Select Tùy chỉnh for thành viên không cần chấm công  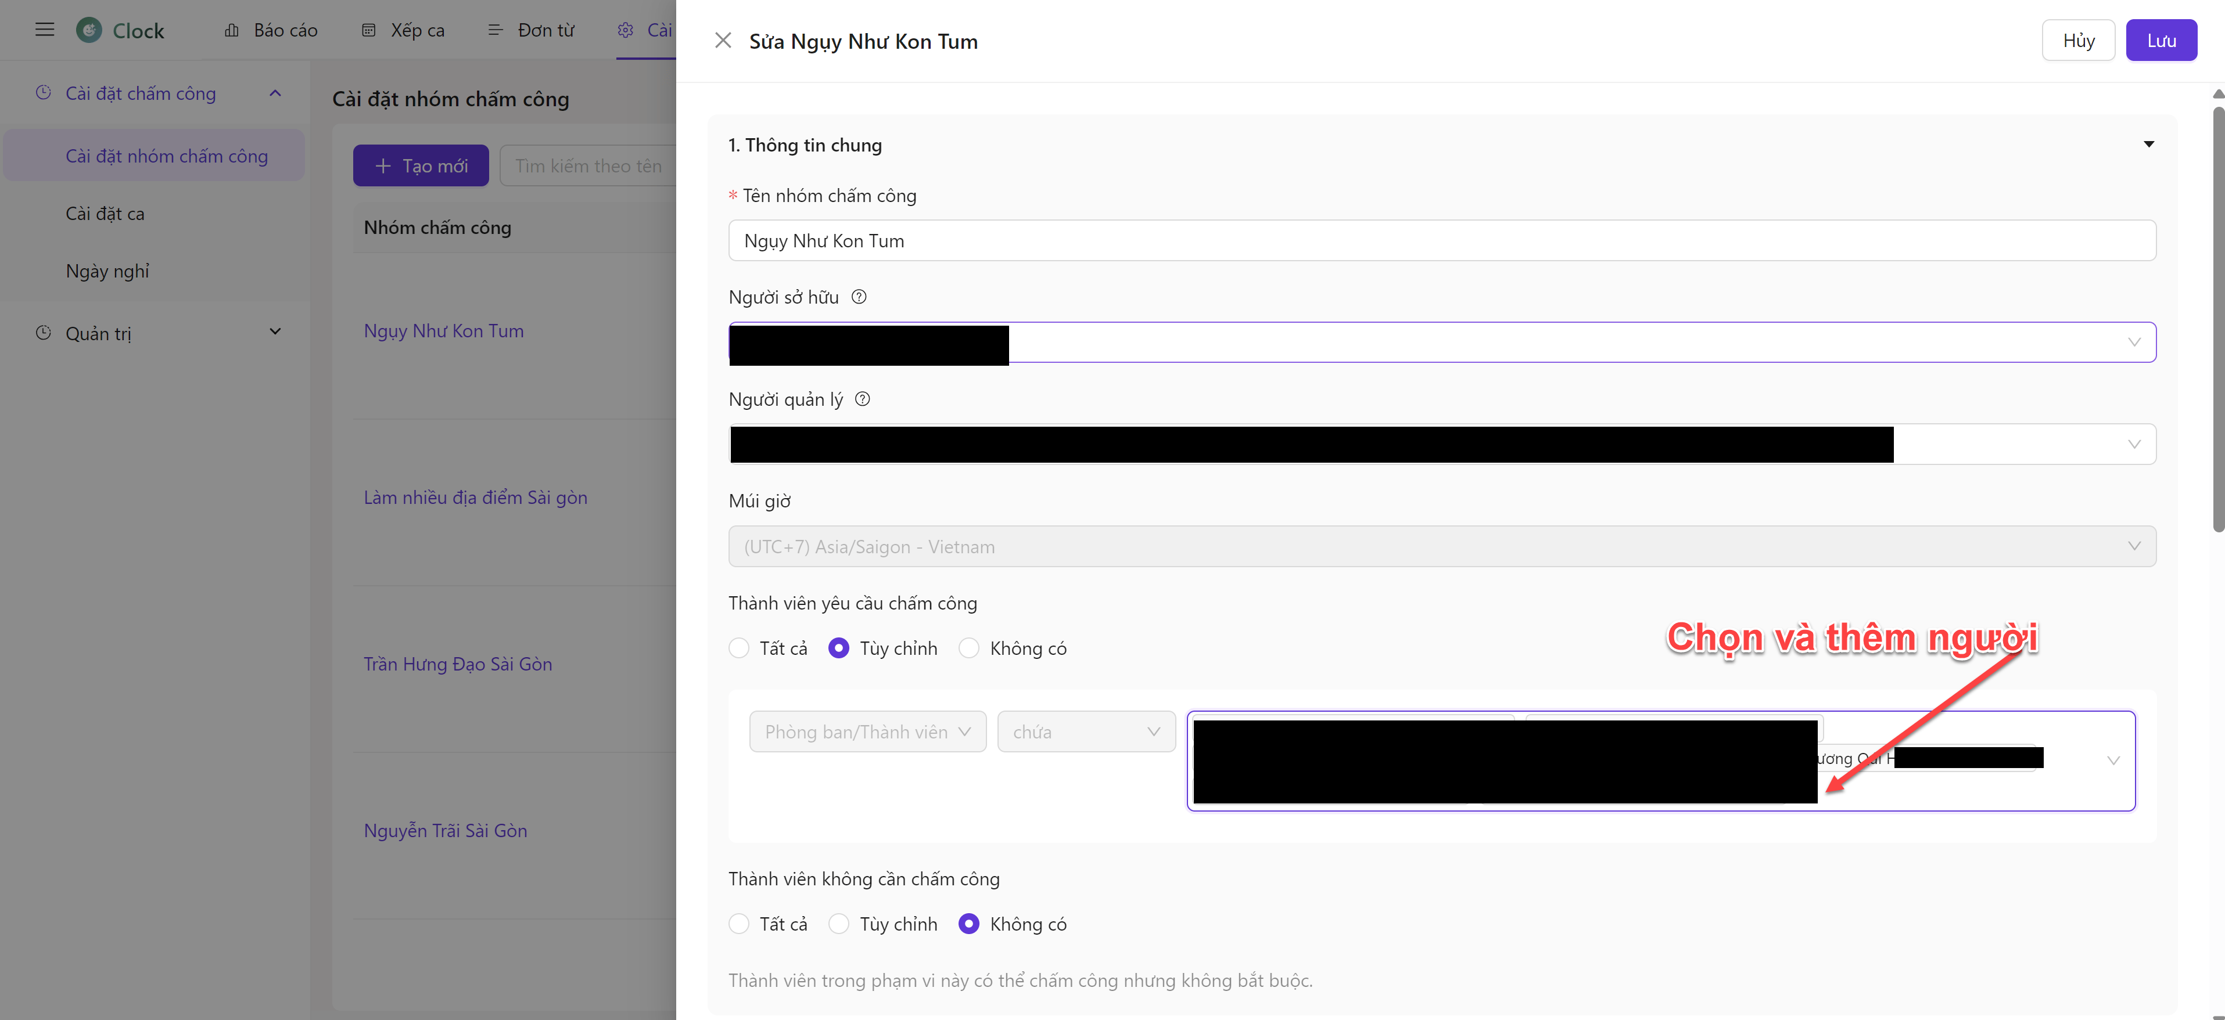point(839,924)
